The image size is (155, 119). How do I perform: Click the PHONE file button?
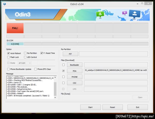[75, 77]
